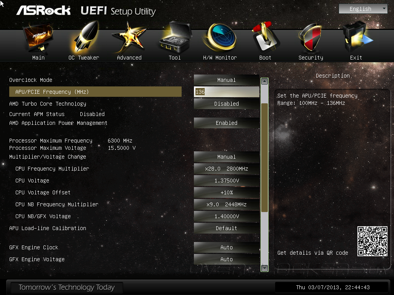The height and width of the screenshot is (295, 394).
Task: Select the Exit arrow icon
Action: click(x=357, y=37)
